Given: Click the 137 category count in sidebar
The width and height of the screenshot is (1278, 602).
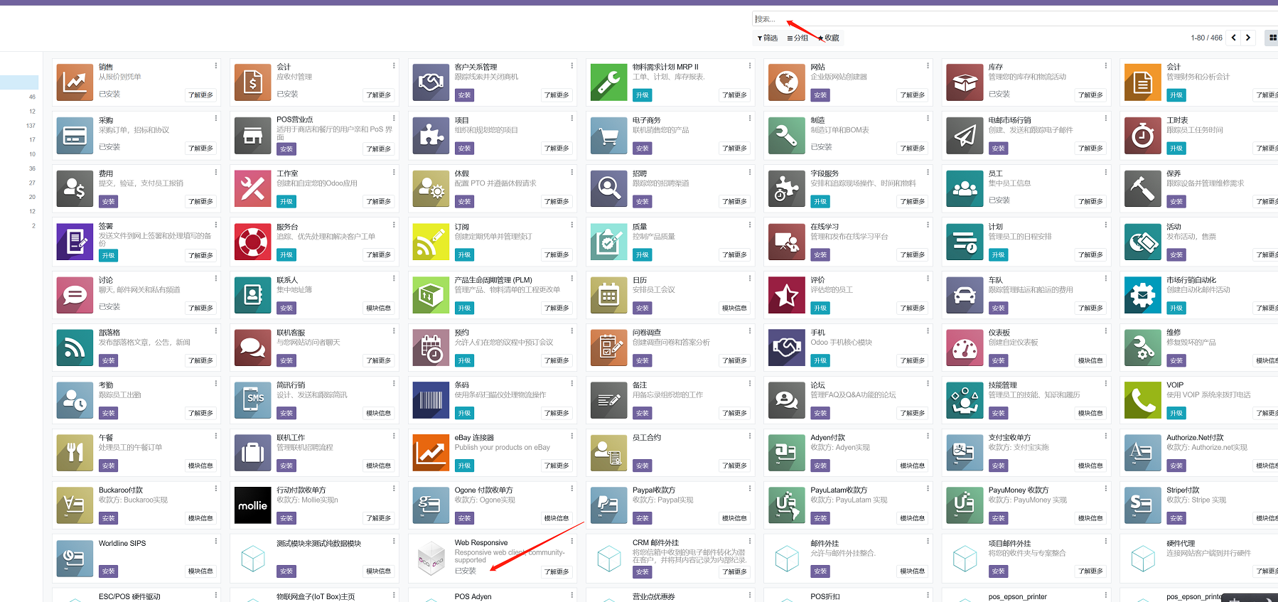Looking at the screenshot, I should [x=31, y=126].
